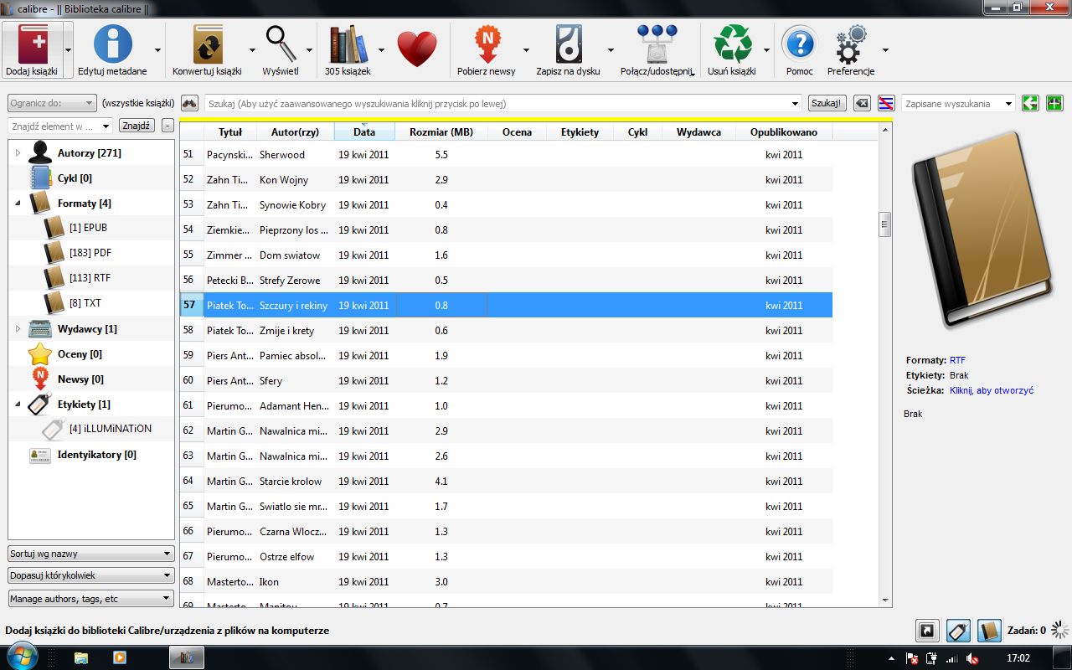Screen dimensions: 1072x670
Task: Open Edytuj metadane info icon
Action: pyautogui.click(x=112, y=44)
